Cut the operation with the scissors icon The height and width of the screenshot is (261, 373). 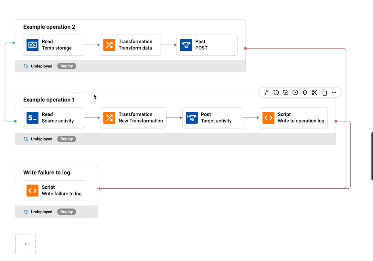click(314, 93)
